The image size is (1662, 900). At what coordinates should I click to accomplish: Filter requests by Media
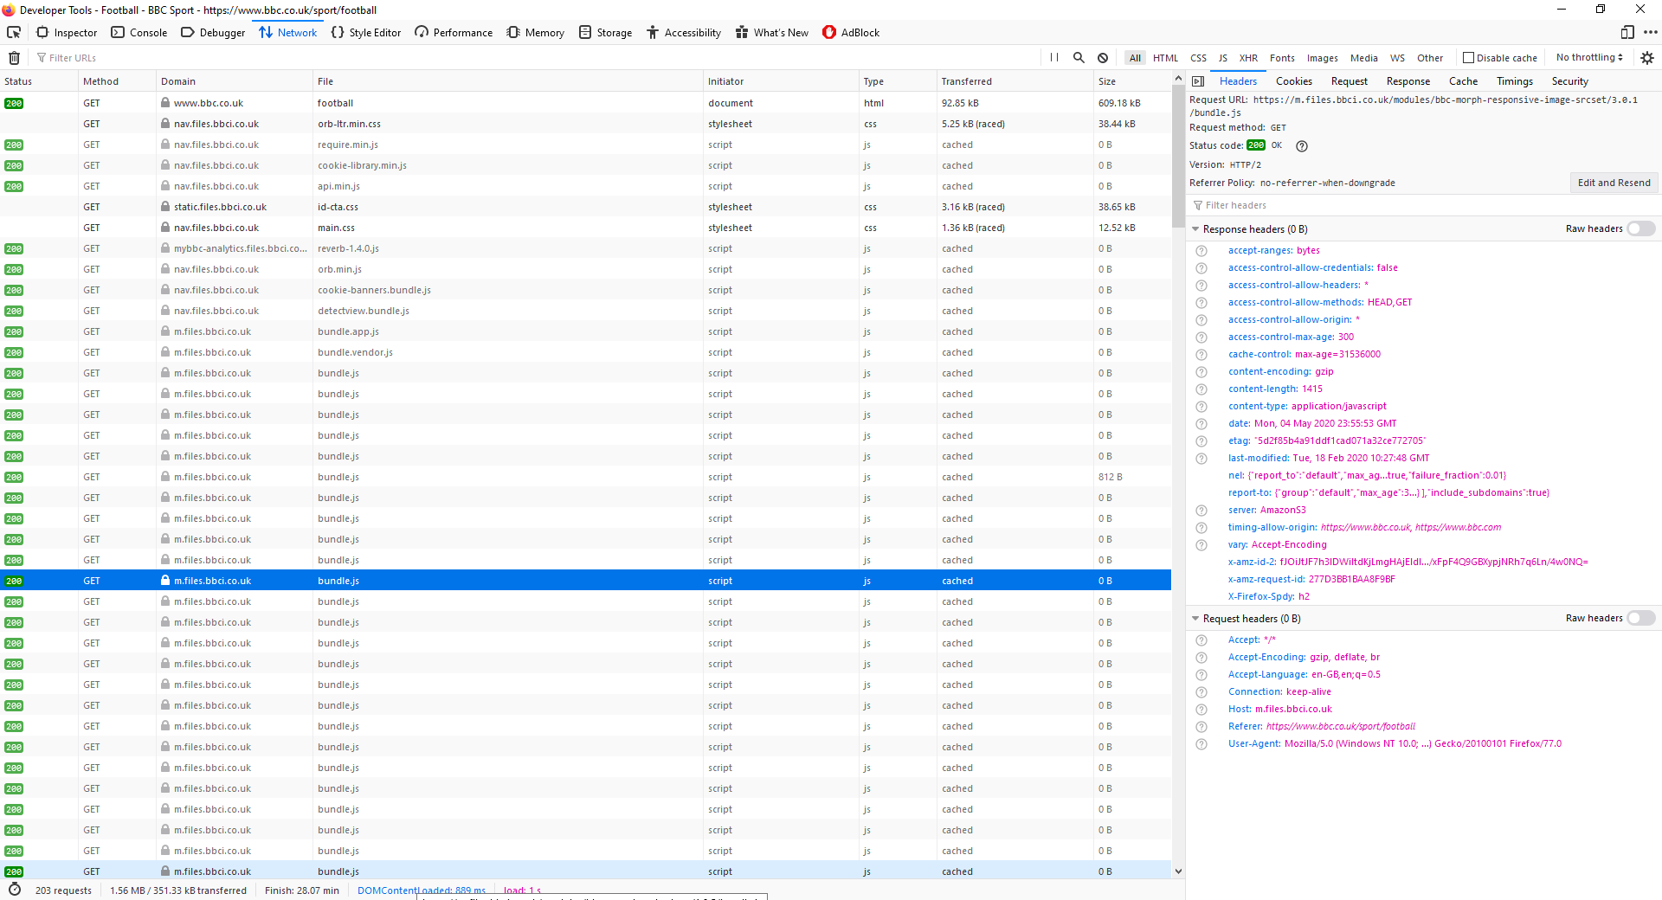pos(1363,58)
